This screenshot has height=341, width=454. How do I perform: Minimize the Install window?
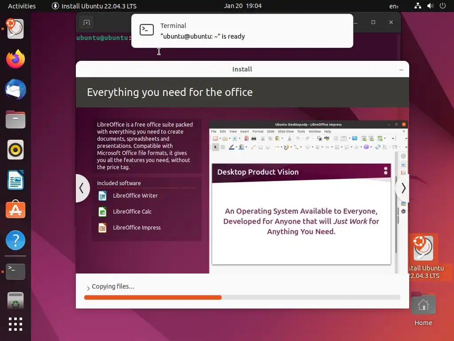pyautogui.click(x=401, y=70)
